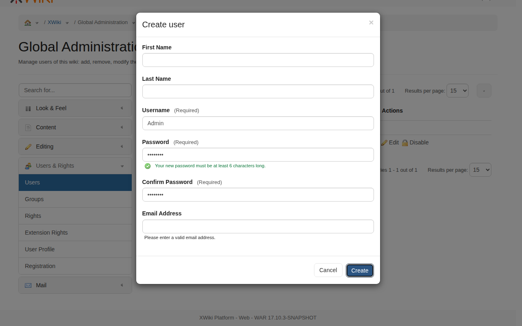Select Groups in the sidebar menu
522x326 pixels.
34,199
